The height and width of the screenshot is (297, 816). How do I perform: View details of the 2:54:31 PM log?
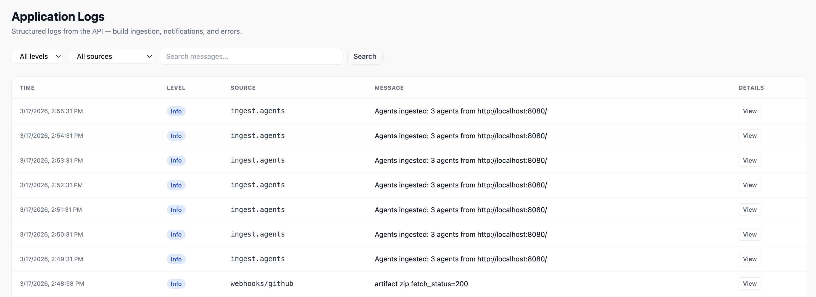tap(749, 136)
